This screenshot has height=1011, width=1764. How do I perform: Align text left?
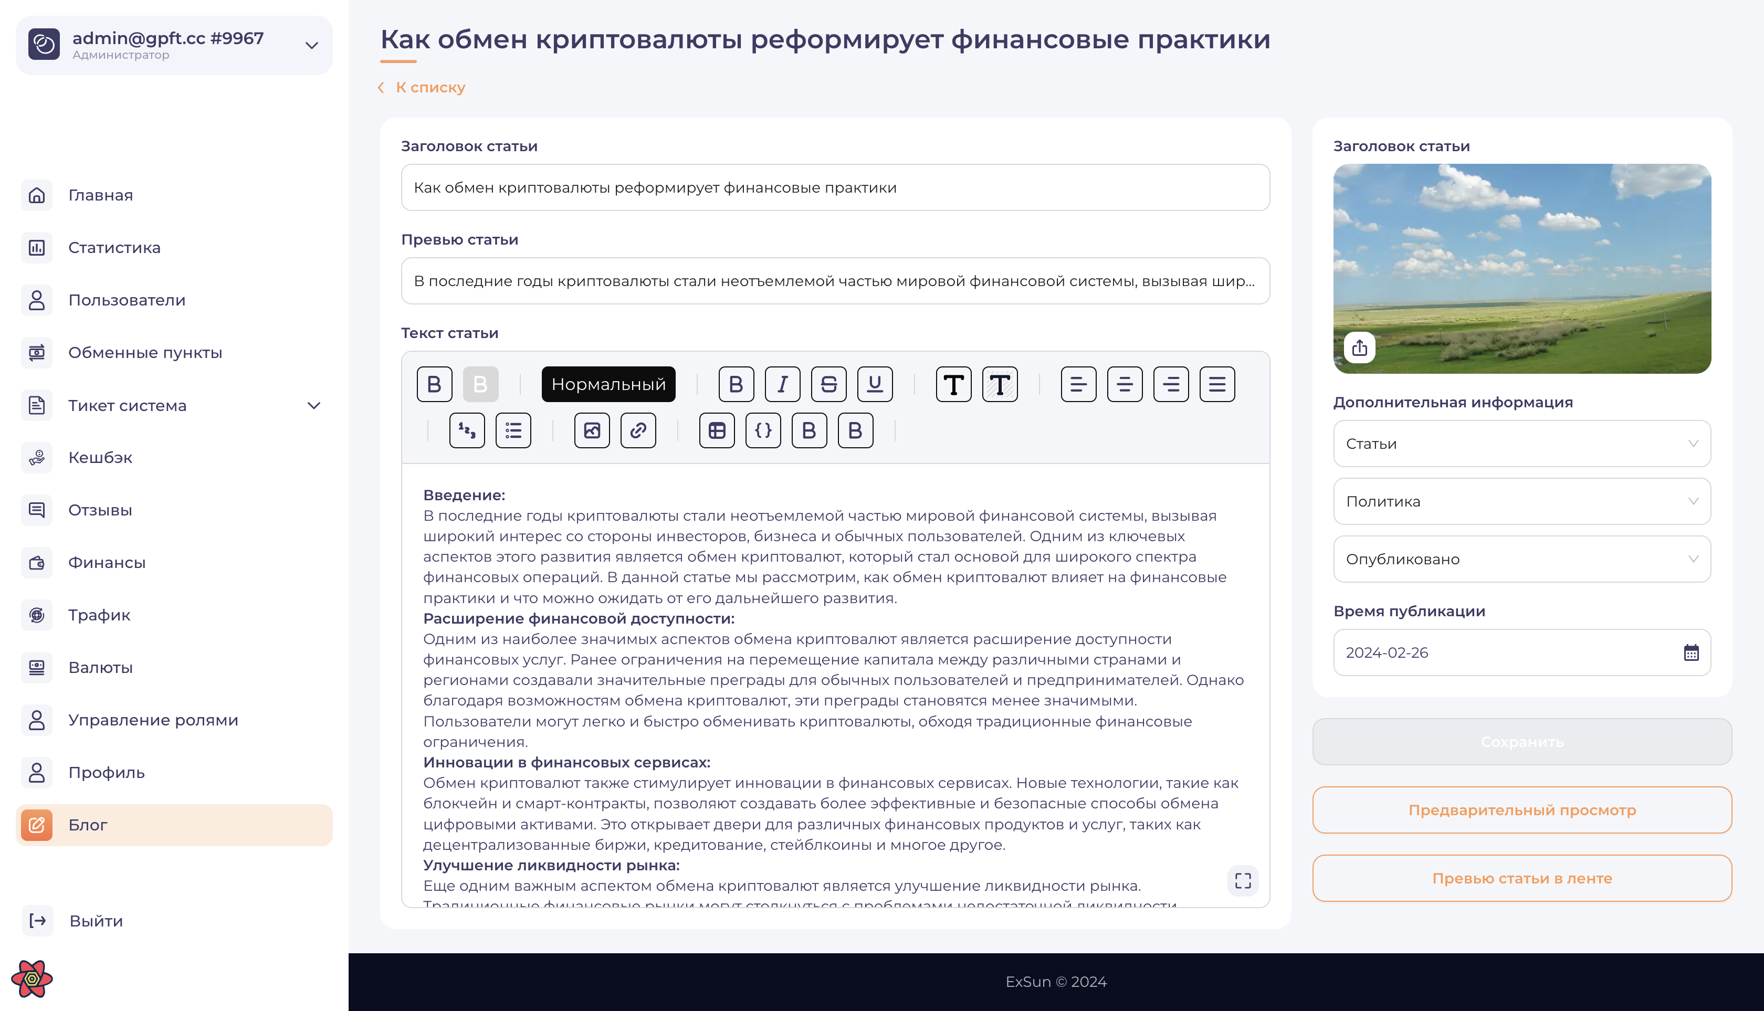pyautogui.click(x=1078, y=384)
